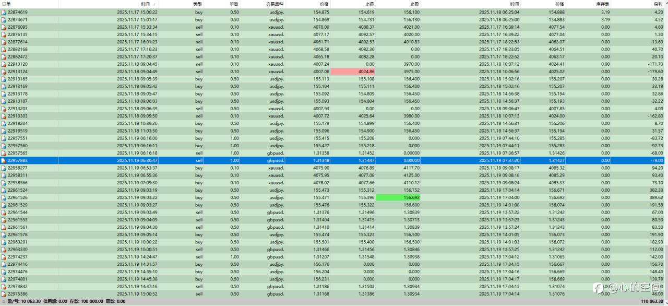The image size is (668, 306).
Task: Click the swap value 3.19 in row 22874619
Action: point(605,12)
